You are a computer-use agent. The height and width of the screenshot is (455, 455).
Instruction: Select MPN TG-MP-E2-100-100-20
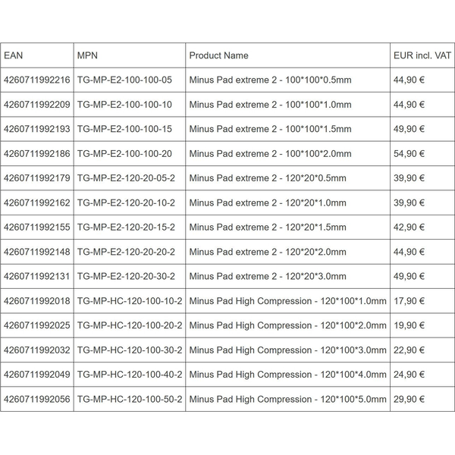coord(124,153)
